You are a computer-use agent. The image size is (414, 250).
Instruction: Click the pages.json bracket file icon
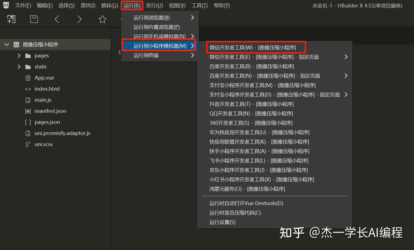coord(28,122)
